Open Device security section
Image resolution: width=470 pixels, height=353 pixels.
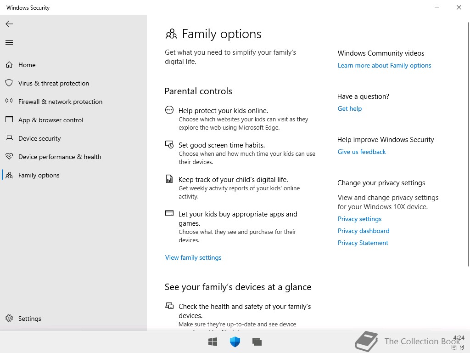pyautogui.click(x=73, y=138)
